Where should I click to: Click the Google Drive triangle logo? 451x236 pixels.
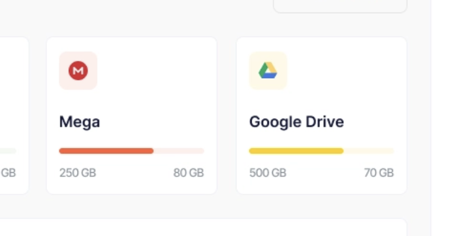(x=268, y=71)
